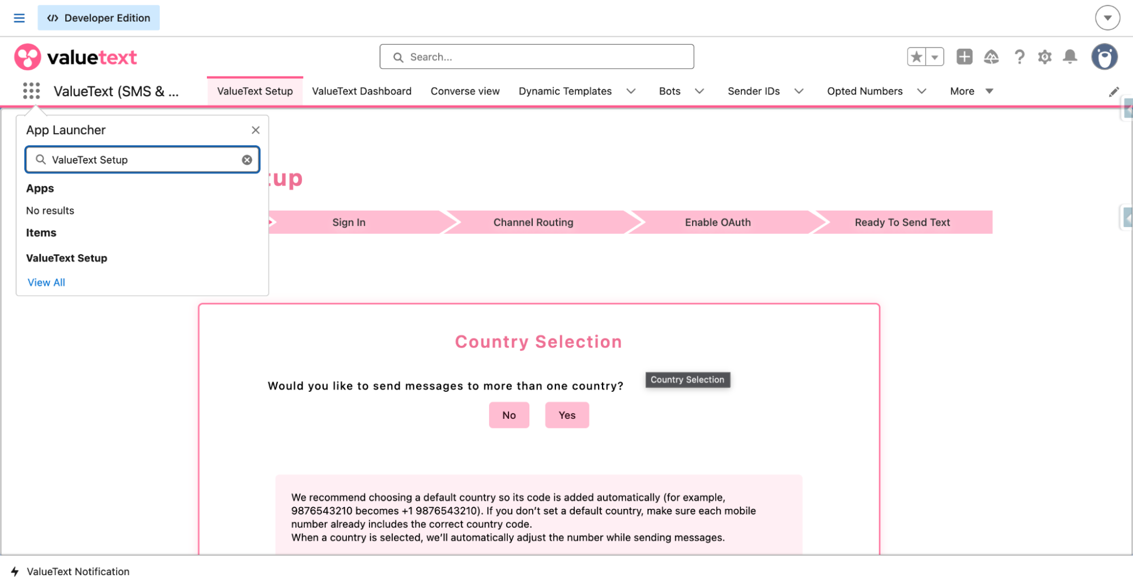Click the valuetext logo

pos(75,57)
